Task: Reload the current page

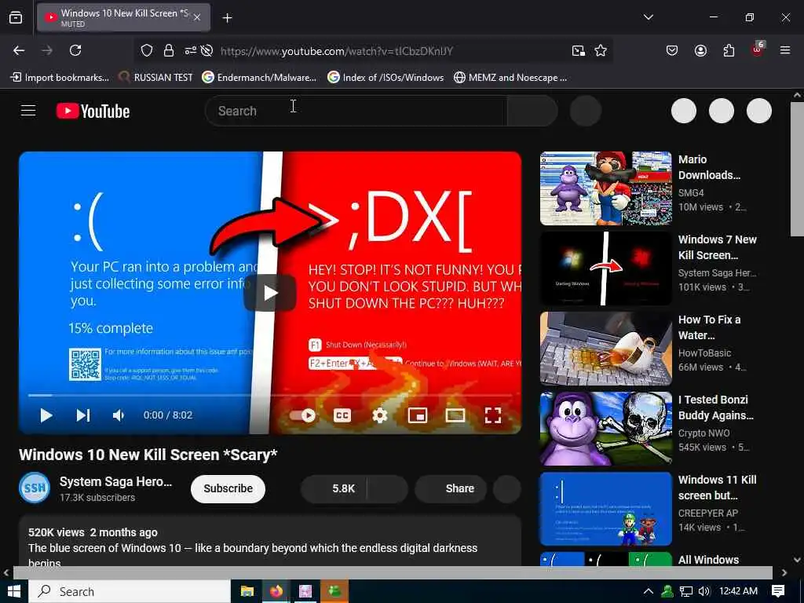Action: point(75,50)
